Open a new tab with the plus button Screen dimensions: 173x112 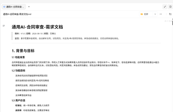pos(29,7)
